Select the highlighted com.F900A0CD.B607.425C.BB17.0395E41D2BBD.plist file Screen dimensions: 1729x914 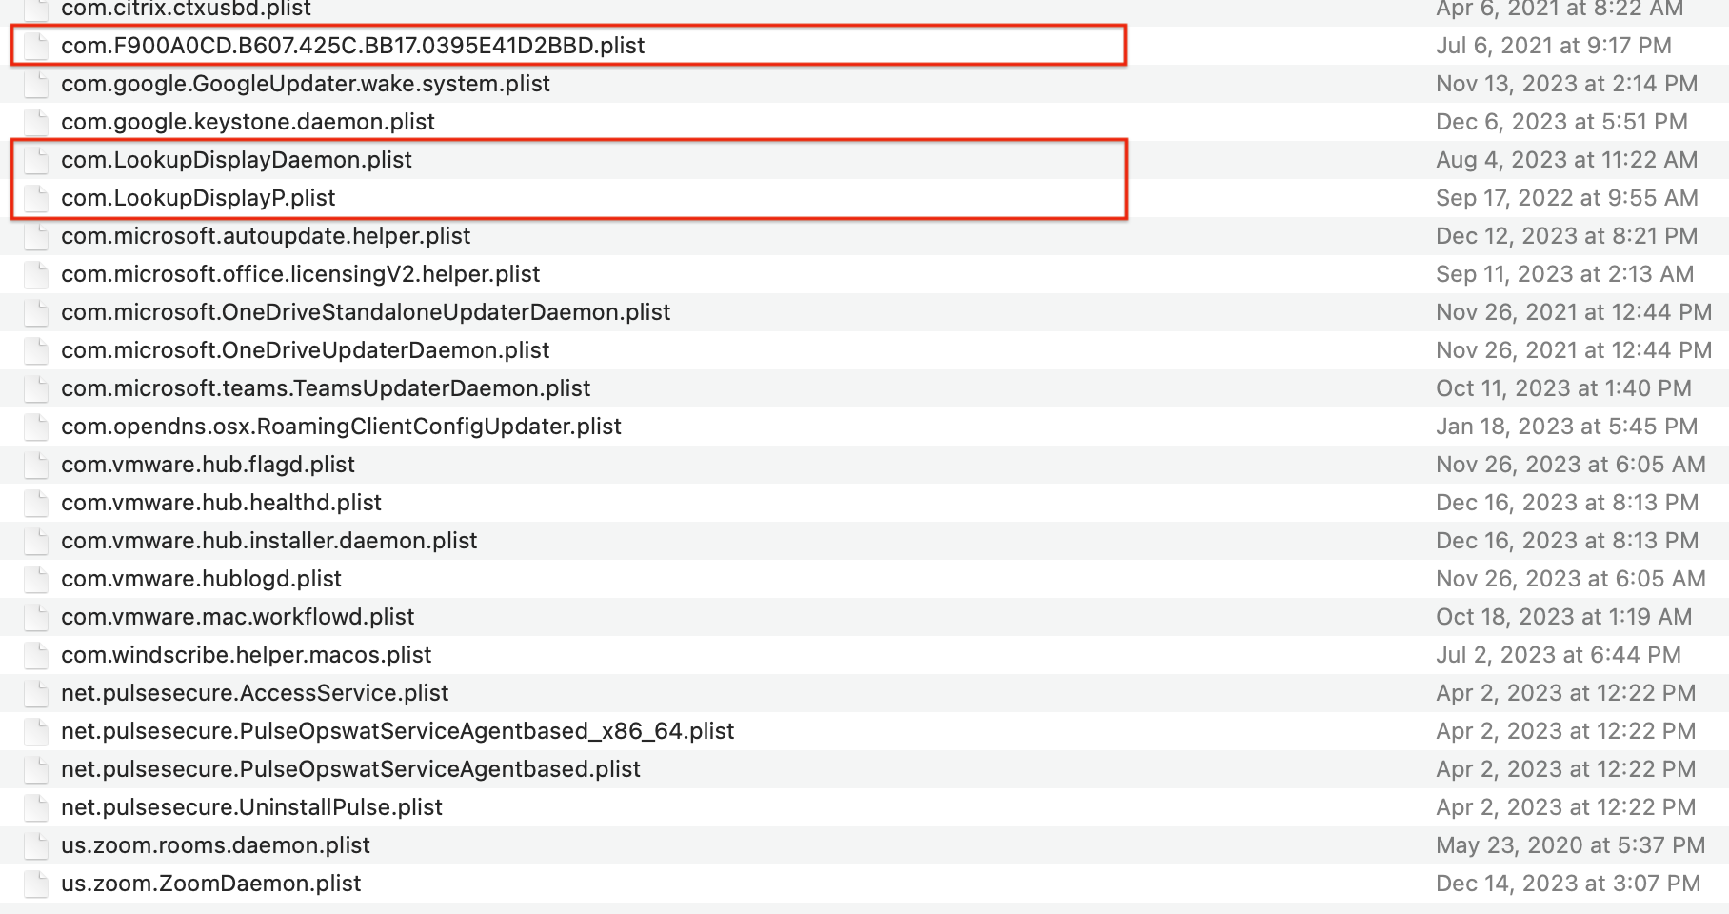tap(352, 45)
